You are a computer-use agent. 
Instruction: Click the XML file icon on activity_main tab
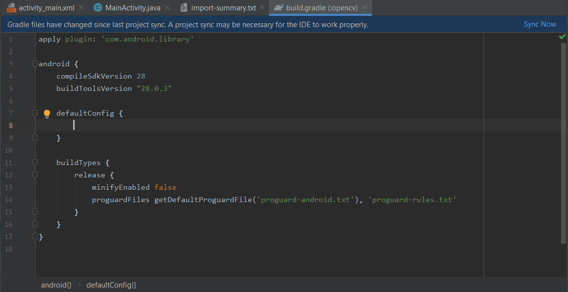coord(11,7)
